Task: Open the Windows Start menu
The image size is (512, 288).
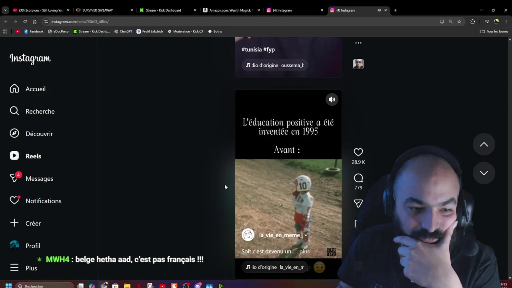Action: click(x=8, y=286)
